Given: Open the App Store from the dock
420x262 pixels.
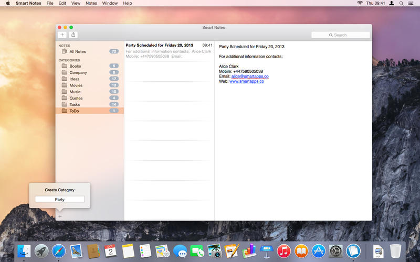Looking at the screenshot, I should (x=319, y=252).
